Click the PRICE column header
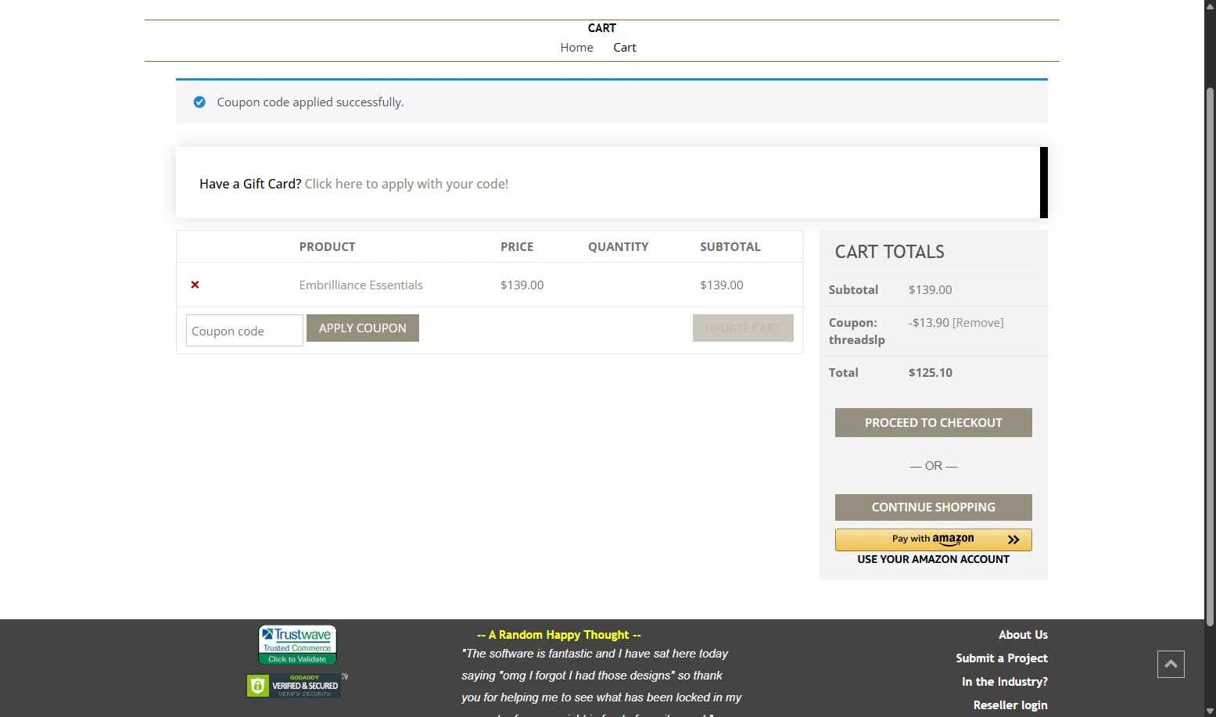 [x=517, y=247]
